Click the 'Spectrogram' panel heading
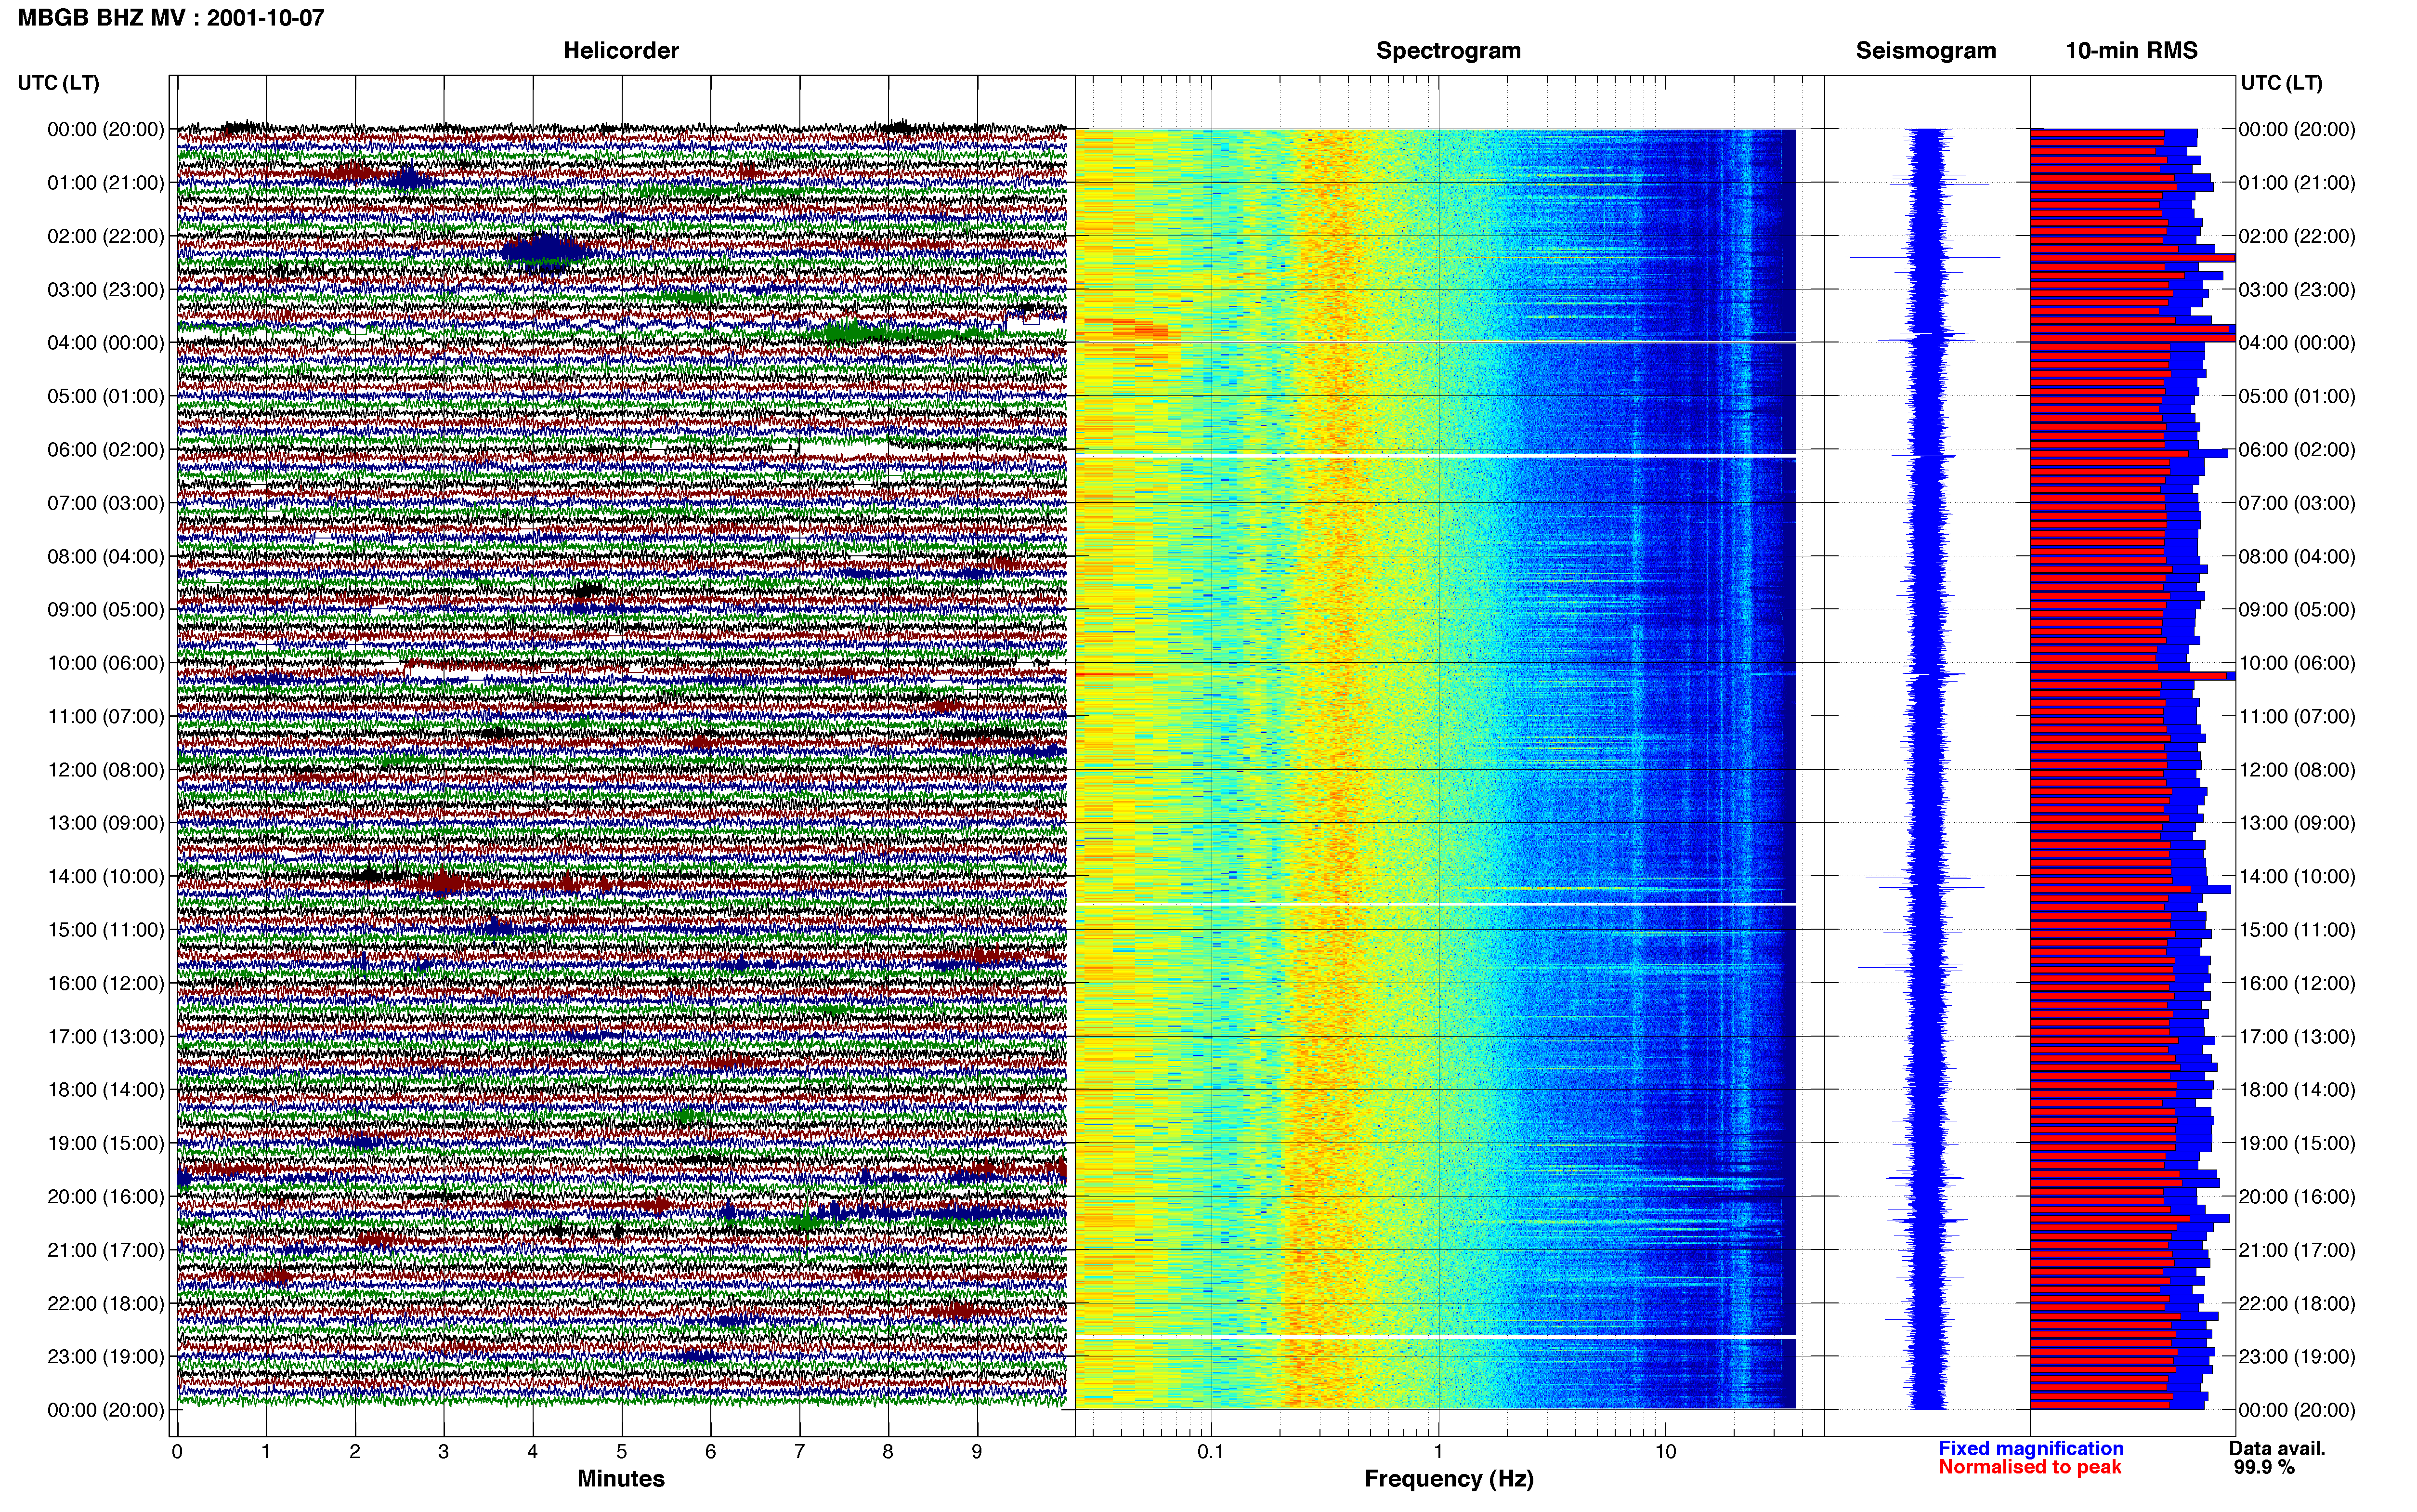 [x=1449, y=51]
